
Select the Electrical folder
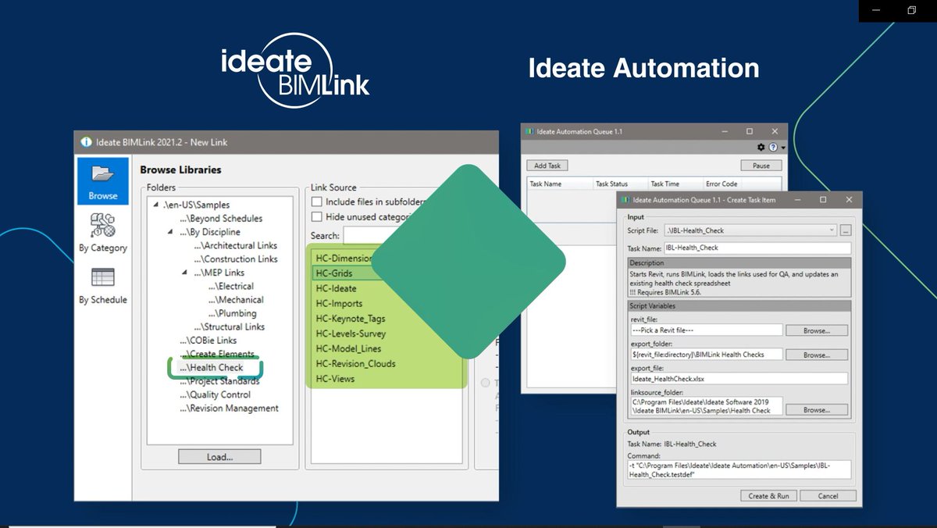pyautogui.click(x=230, y=286)
